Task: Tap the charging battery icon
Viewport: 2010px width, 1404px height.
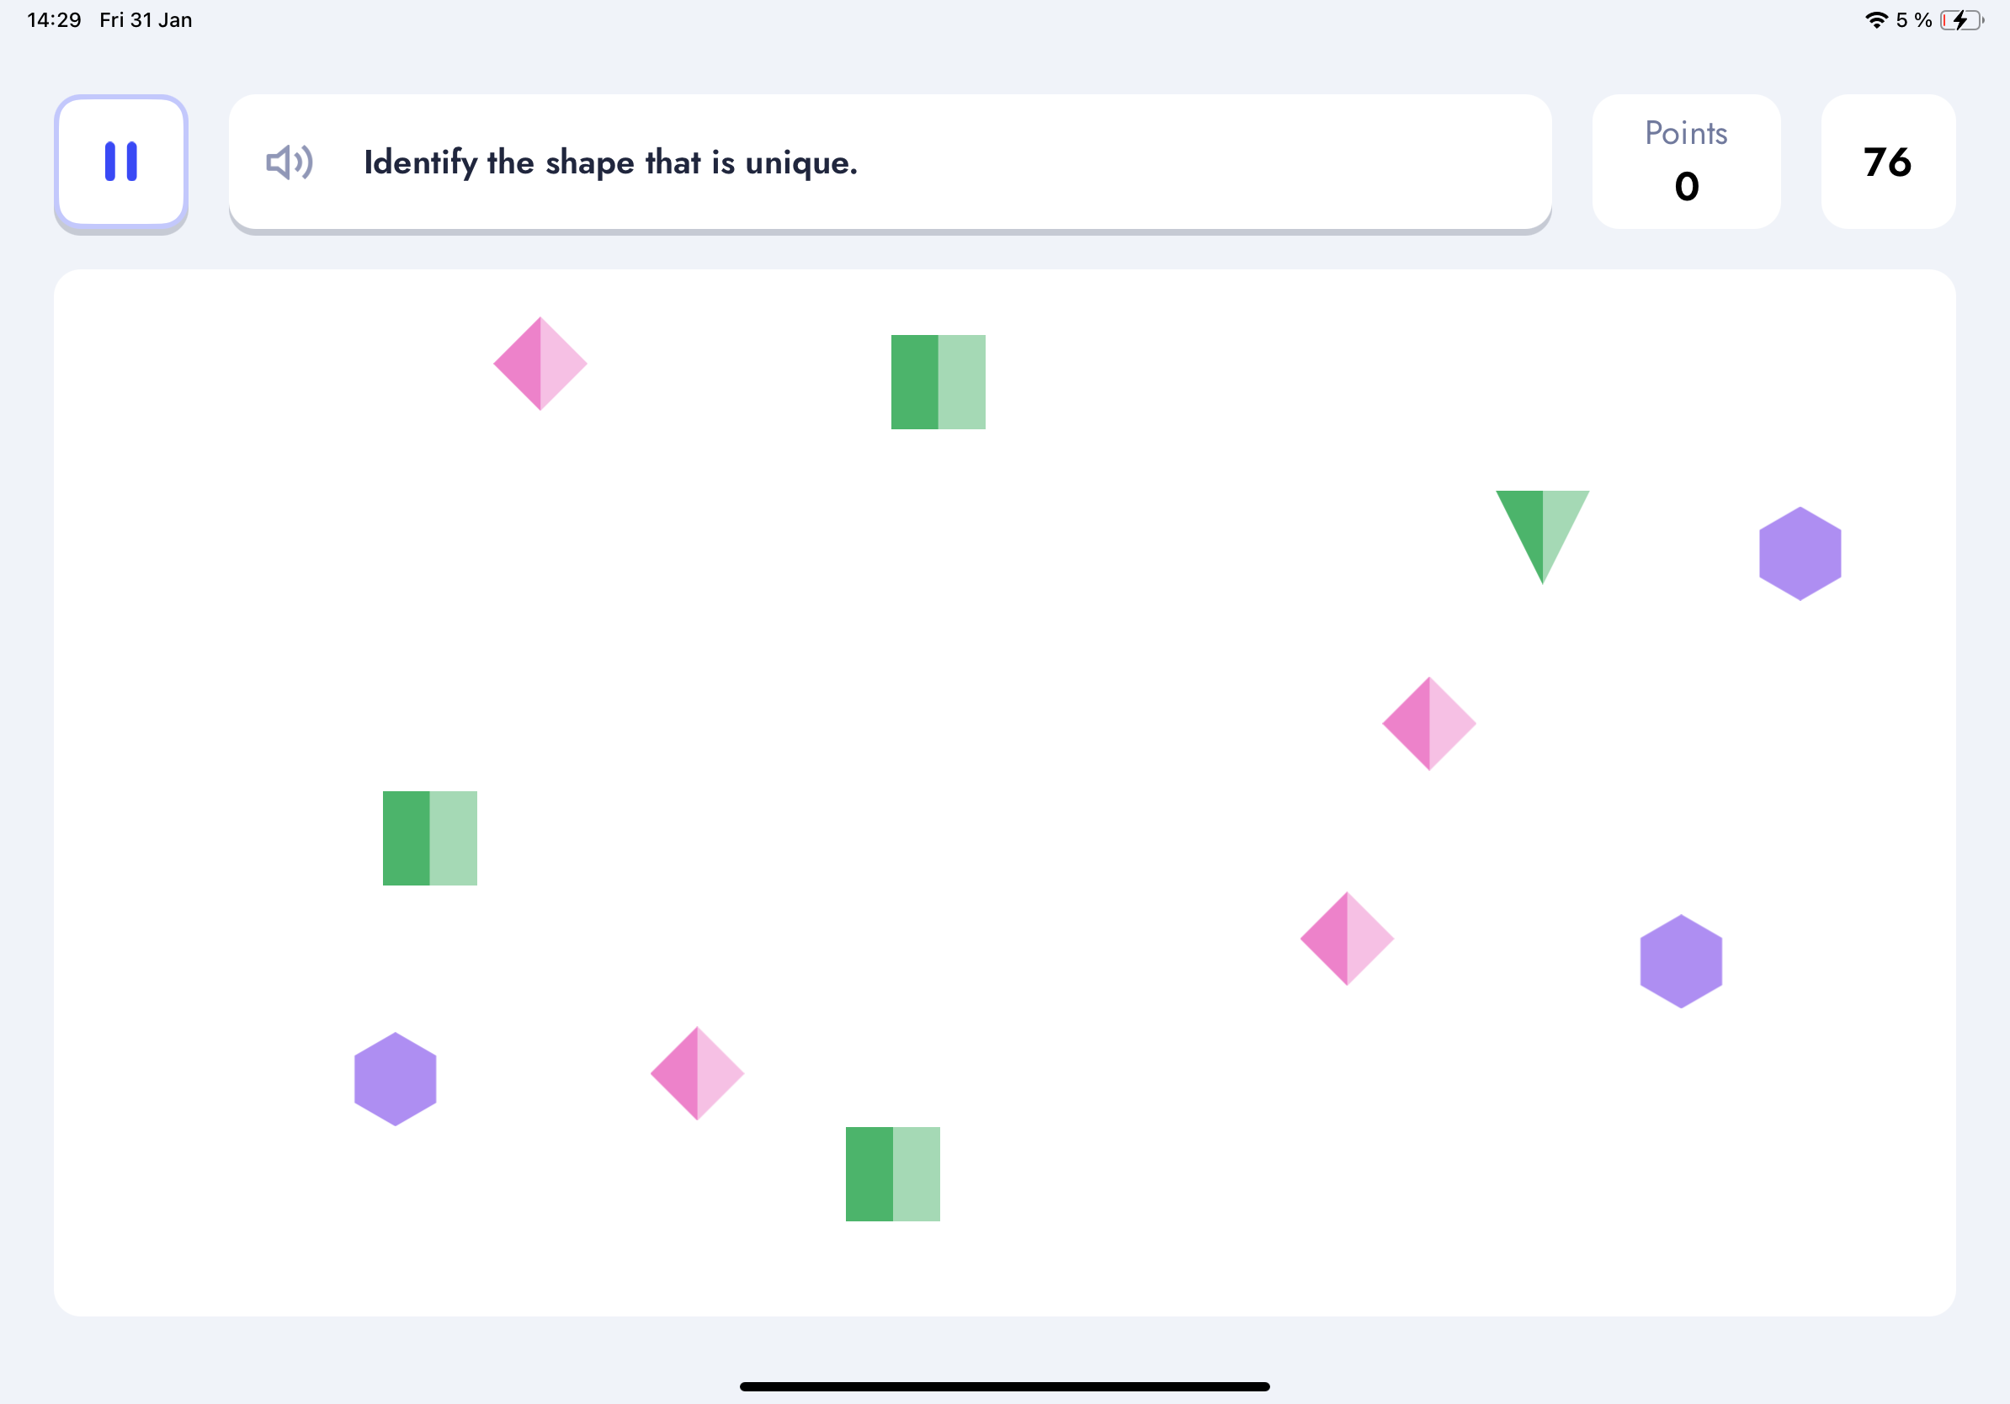Action: (x=1962, y=20)
